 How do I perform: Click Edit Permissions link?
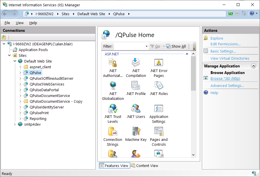coord(225,44)
